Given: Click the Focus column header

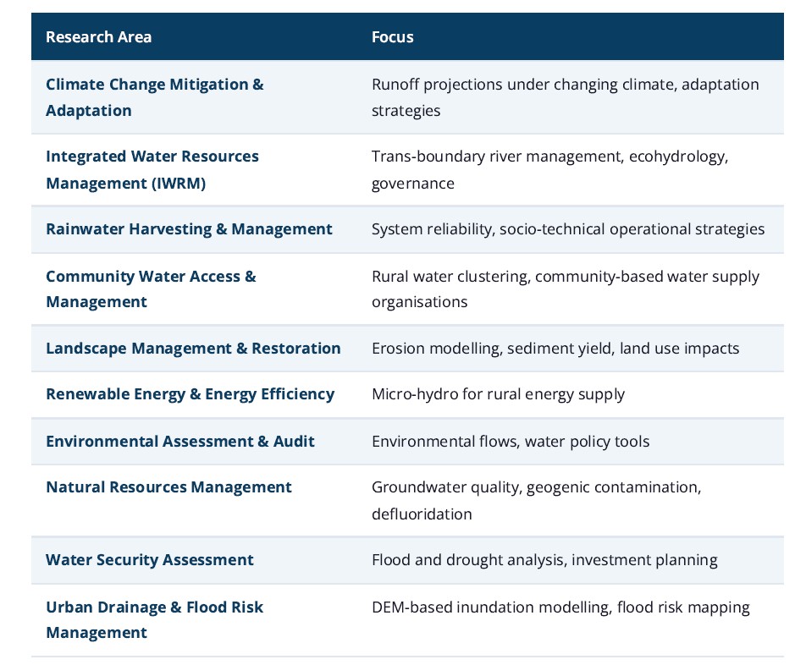Looking at the screenshot, I should pos(392,37).
